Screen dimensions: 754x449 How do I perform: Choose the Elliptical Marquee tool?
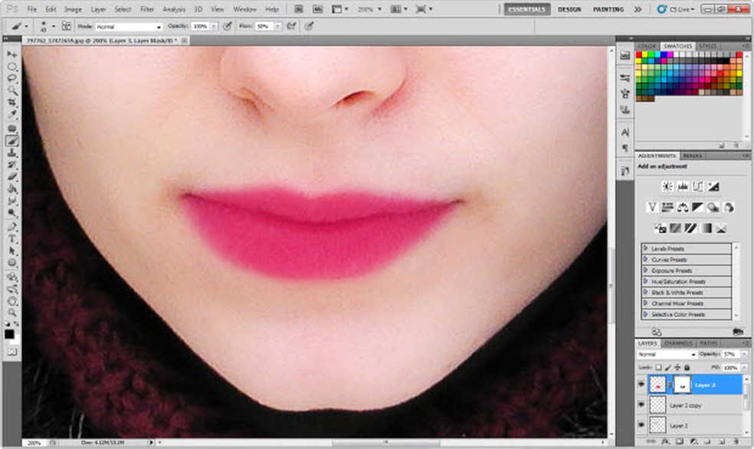coord(12,67)
